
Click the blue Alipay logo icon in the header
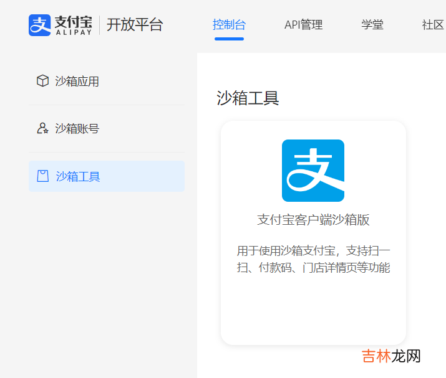tap(39, 25)
